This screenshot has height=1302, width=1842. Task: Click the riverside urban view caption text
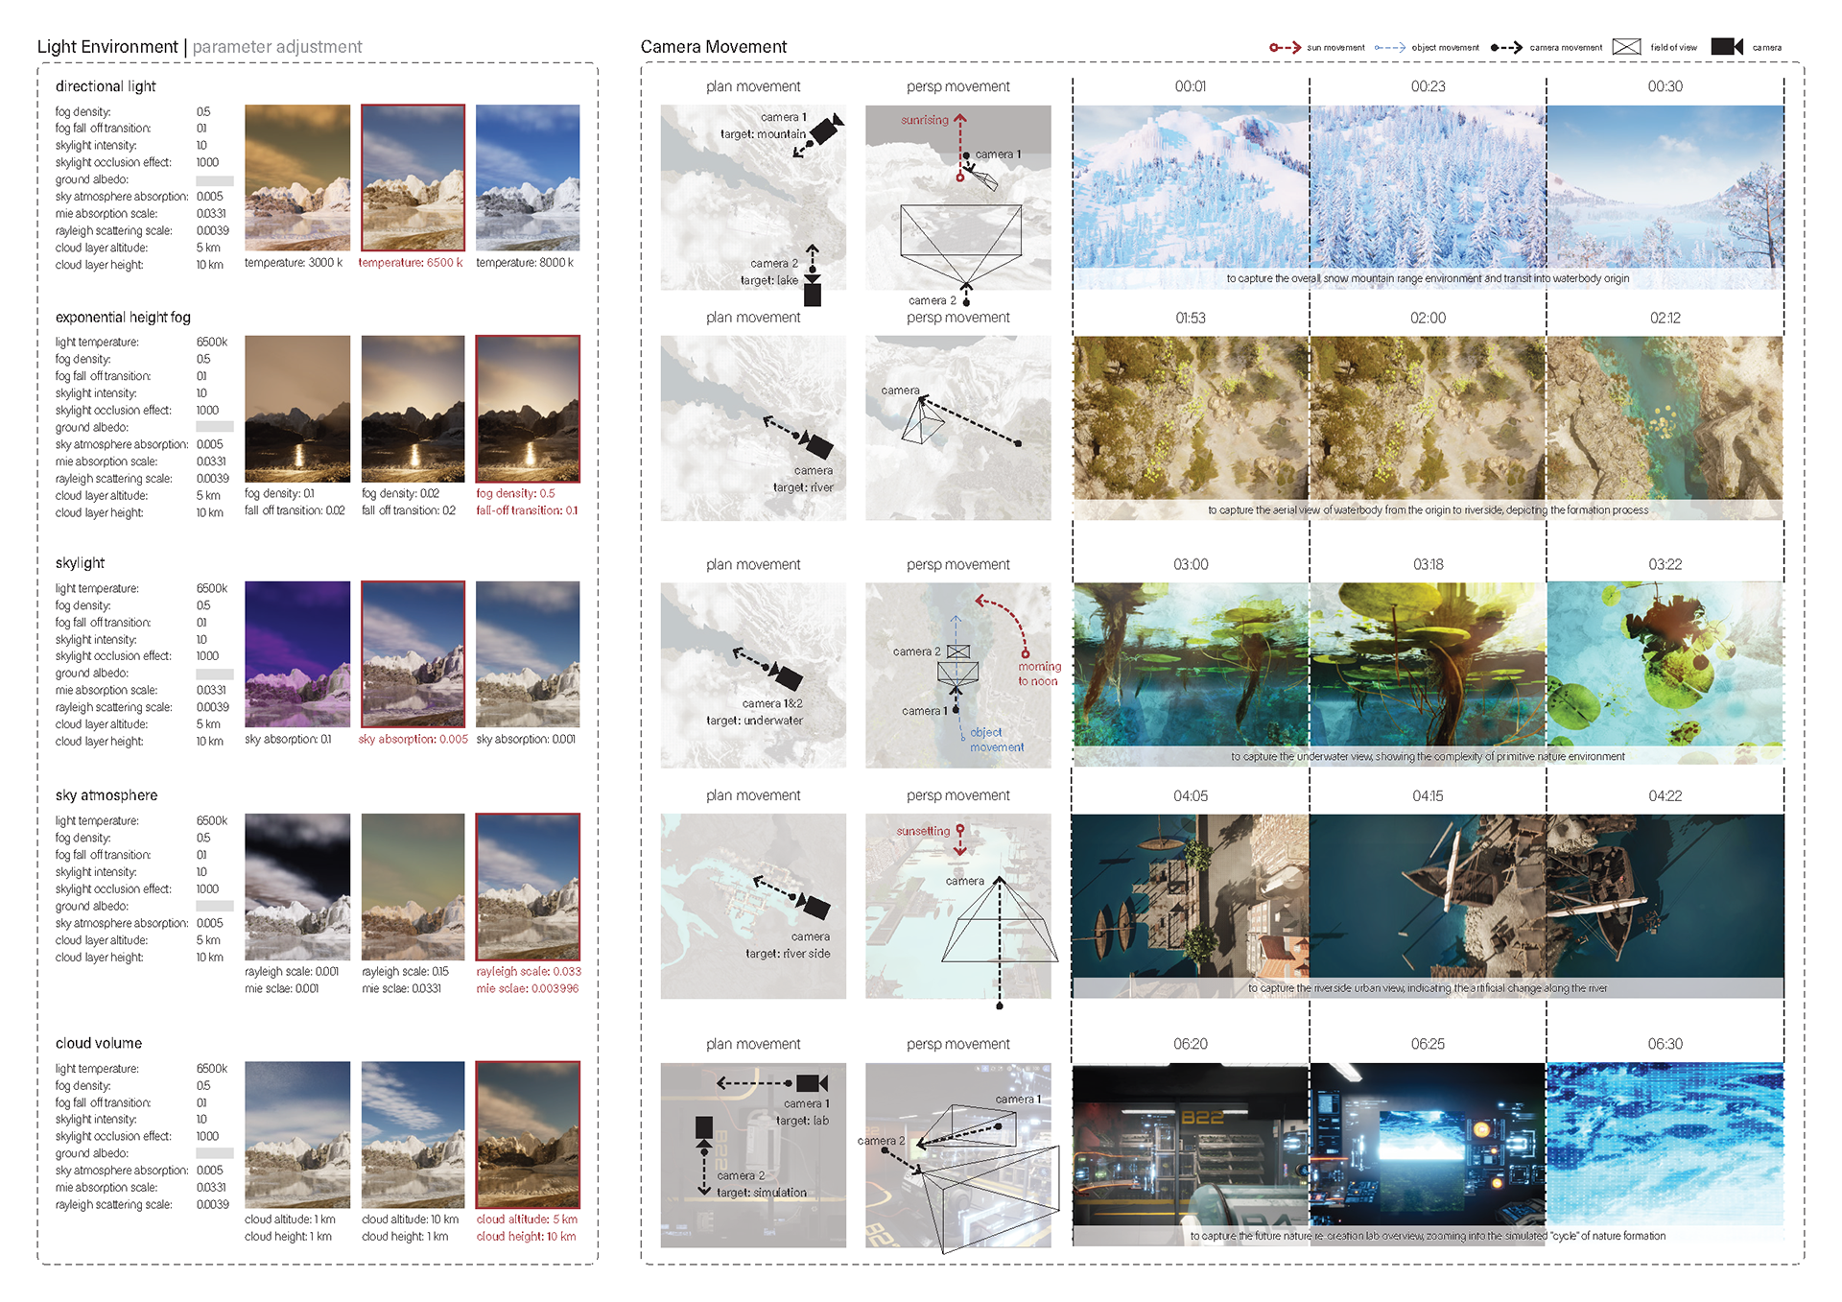click(x=1428, y=988)
